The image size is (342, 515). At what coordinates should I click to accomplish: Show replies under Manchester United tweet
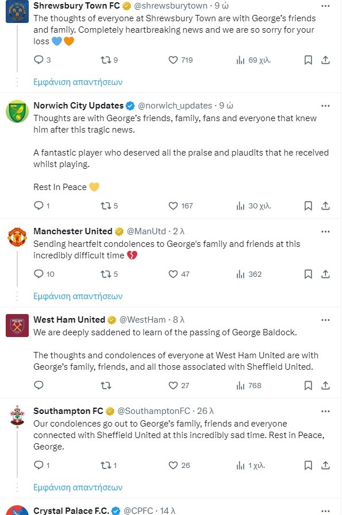(x=78, y=296)
